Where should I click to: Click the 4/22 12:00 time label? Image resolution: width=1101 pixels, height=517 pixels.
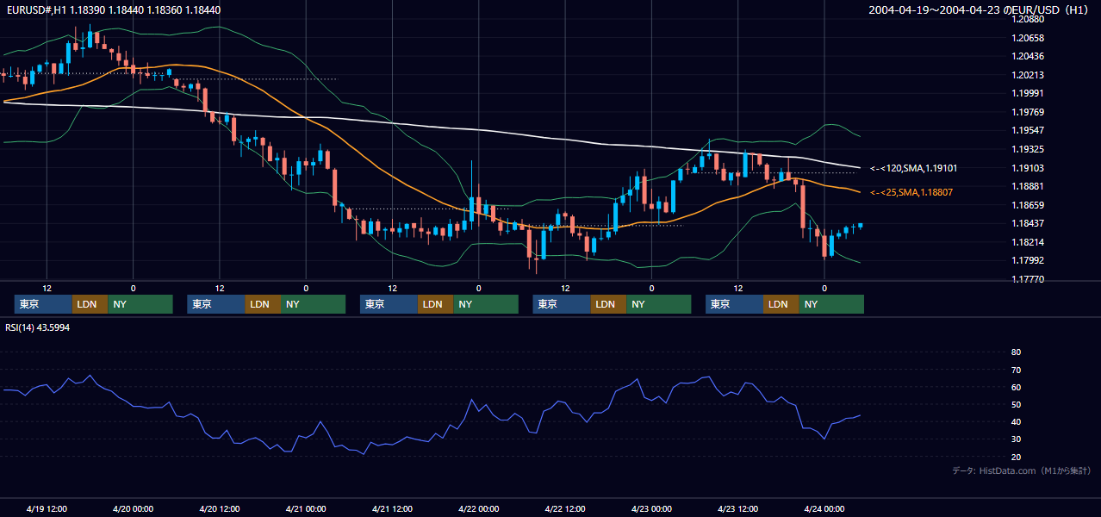pyautogui.click(x=564, y=509)
